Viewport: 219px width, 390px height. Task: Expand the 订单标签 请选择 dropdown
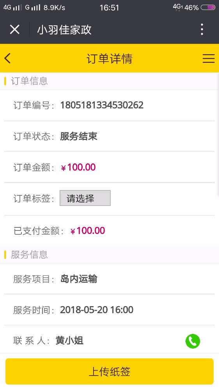pyautogui.click(x=85, y=198)
